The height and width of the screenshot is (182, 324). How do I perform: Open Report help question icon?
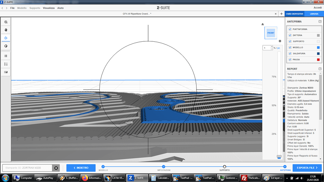(x=320, y=69)
